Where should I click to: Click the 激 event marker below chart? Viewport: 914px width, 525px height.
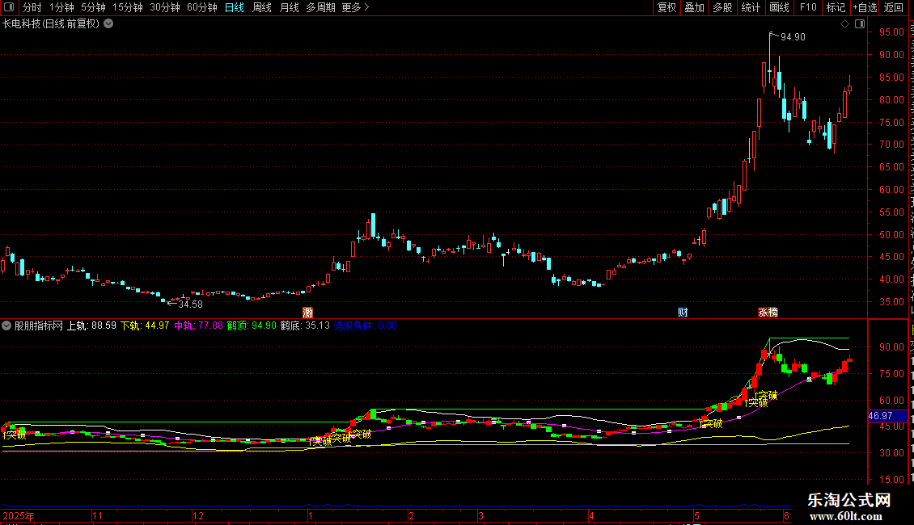click(x=308, y=313)
